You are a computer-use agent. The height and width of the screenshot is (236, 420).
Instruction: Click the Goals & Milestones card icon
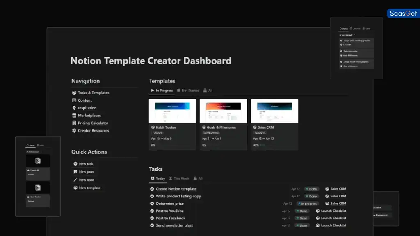tap(204, 127)
